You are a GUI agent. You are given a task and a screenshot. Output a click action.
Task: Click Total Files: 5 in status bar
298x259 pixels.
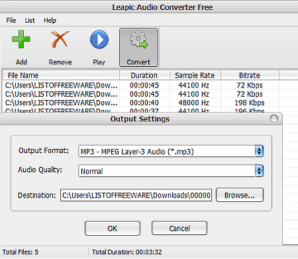21,252
